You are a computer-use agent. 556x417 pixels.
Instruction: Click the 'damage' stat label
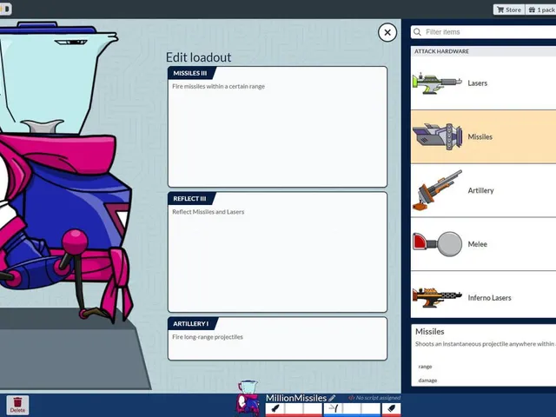click(x=427, y=381)
